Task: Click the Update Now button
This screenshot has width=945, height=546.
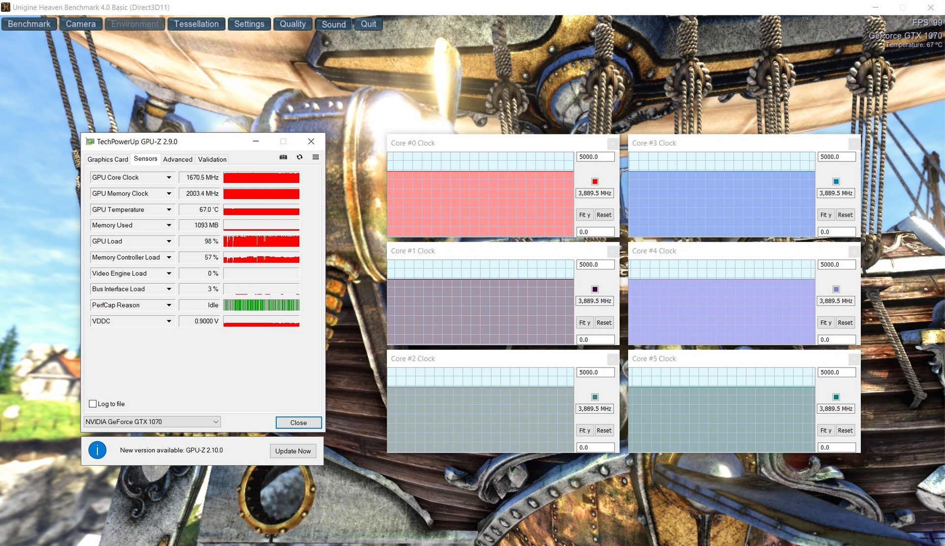Action: point(293,451)
